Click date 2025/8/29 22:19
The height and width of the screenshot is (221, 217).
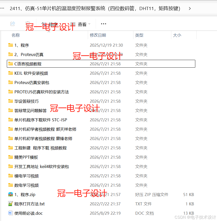click(105, 213)
